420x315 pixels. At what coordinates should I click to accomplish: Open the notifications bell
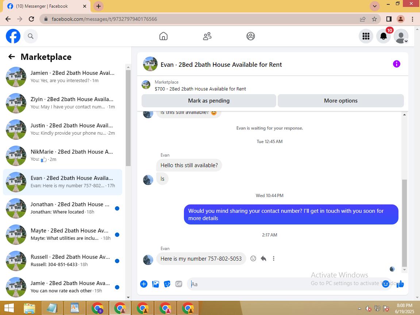coord(383,36)
